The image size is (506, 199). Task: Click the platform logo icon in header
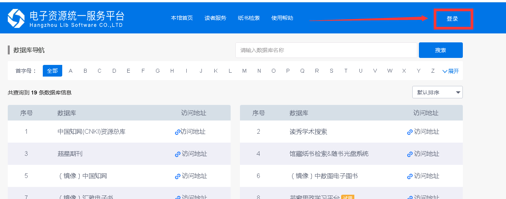click(16, 19)
